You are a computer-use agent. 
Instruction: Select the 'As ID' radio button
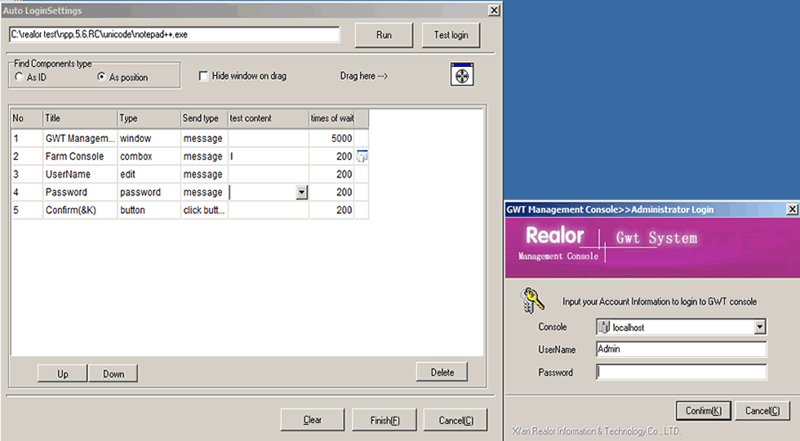[x=19, y=77]
